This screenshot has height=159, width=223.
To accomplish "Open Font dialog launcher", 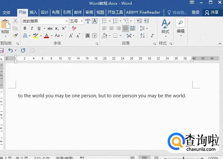I will [x=97, y=44].
